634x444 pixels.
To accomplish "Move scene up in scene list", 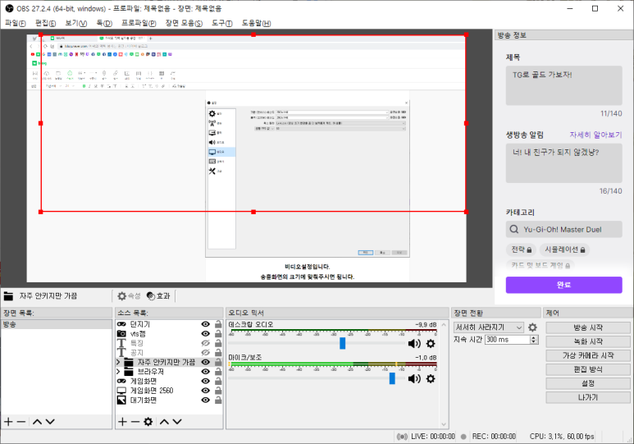I will 37,422.
